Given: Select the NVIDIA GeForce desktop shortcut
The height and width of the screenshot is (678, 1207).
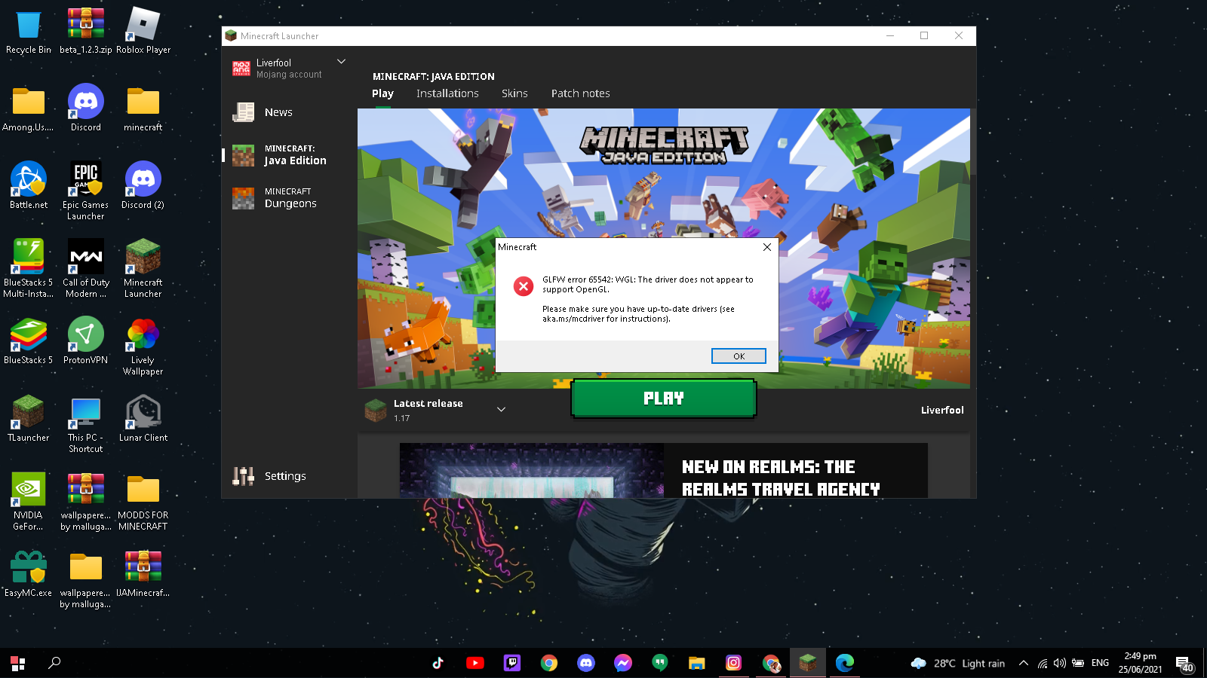Looking at the screenshot, I should click(x=29, y=502).
